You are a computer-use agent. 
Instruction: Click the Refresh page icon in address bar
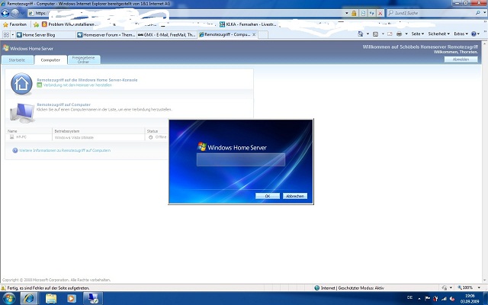click(x=371, y=13)
